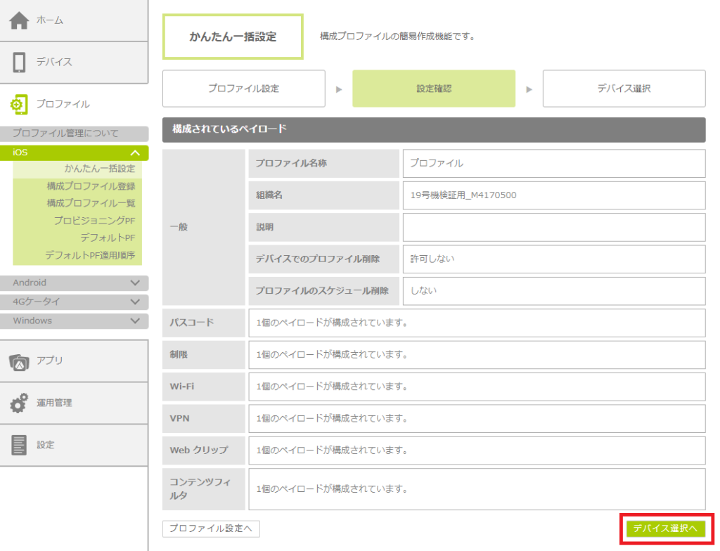Open プロビジョニングPF menu item
This screenshot has width=720, height=551.
pos(94,221)
